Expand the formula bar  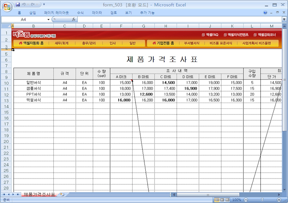point(284,19)
